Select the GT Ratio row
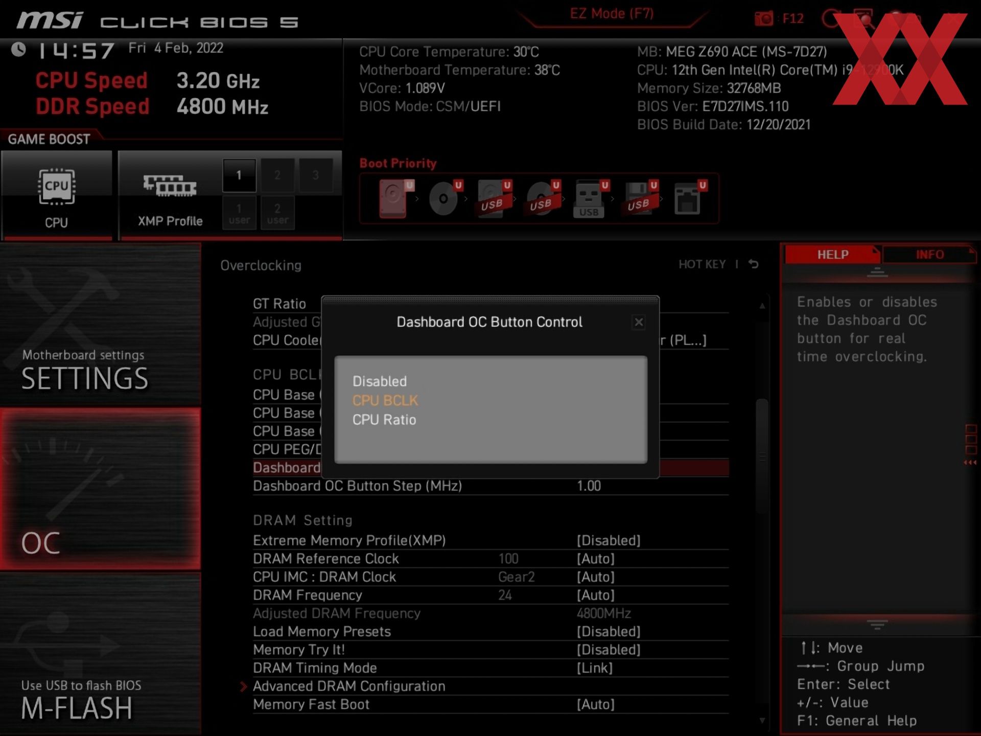This screenshot has height=736, width=981. [279, 304]
